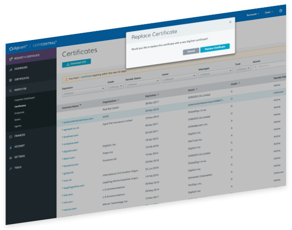This screenshot has width=292, height=230.
Task: Open the Issuer filter dropdown
Action: pyautogui.click(x=179, y=78)
